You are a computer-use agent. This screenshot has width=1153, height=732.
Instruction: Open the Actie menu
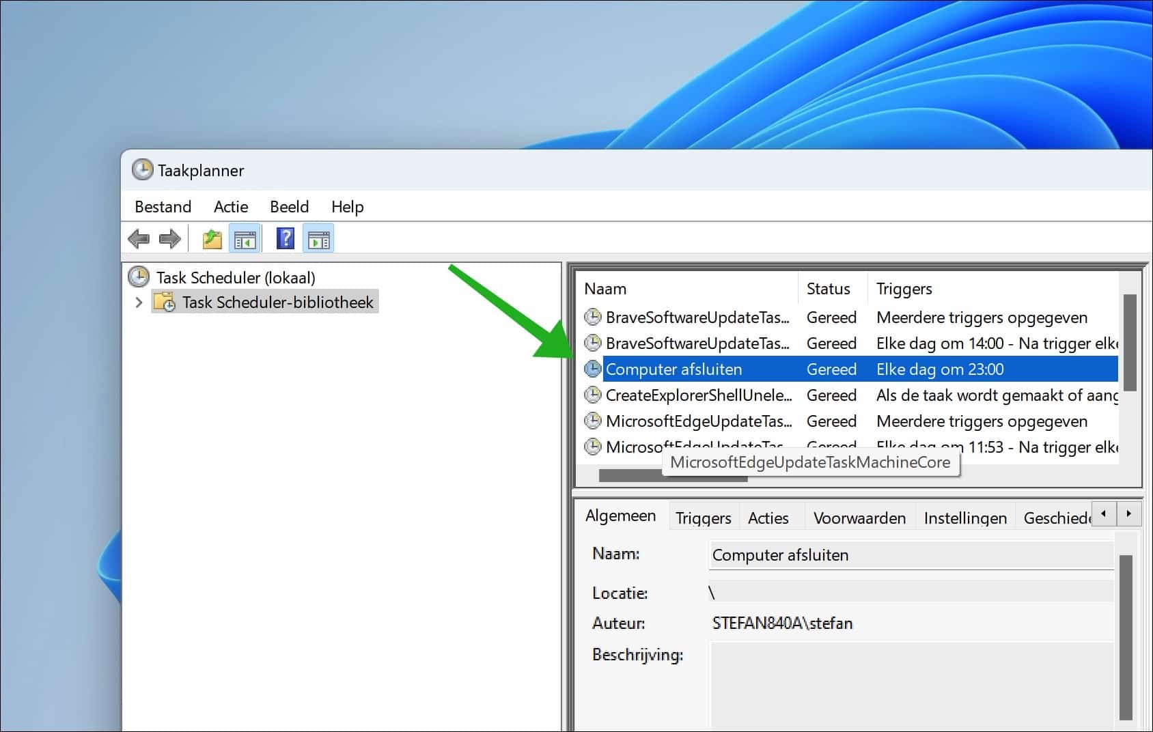[x=230, y=206]
